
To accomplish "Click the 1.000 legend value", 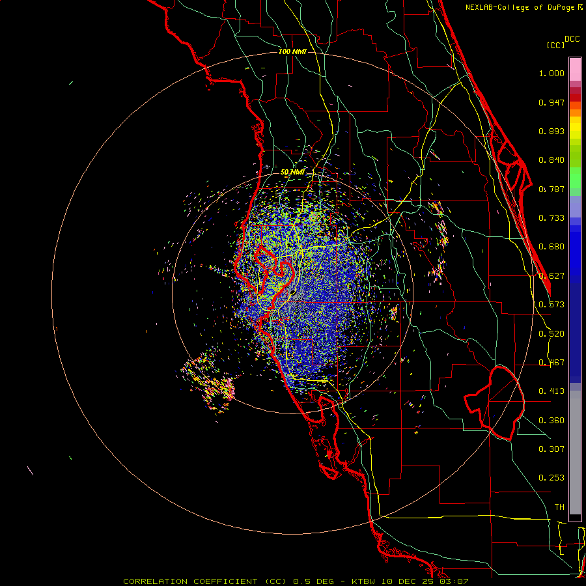I will point(551,73).
